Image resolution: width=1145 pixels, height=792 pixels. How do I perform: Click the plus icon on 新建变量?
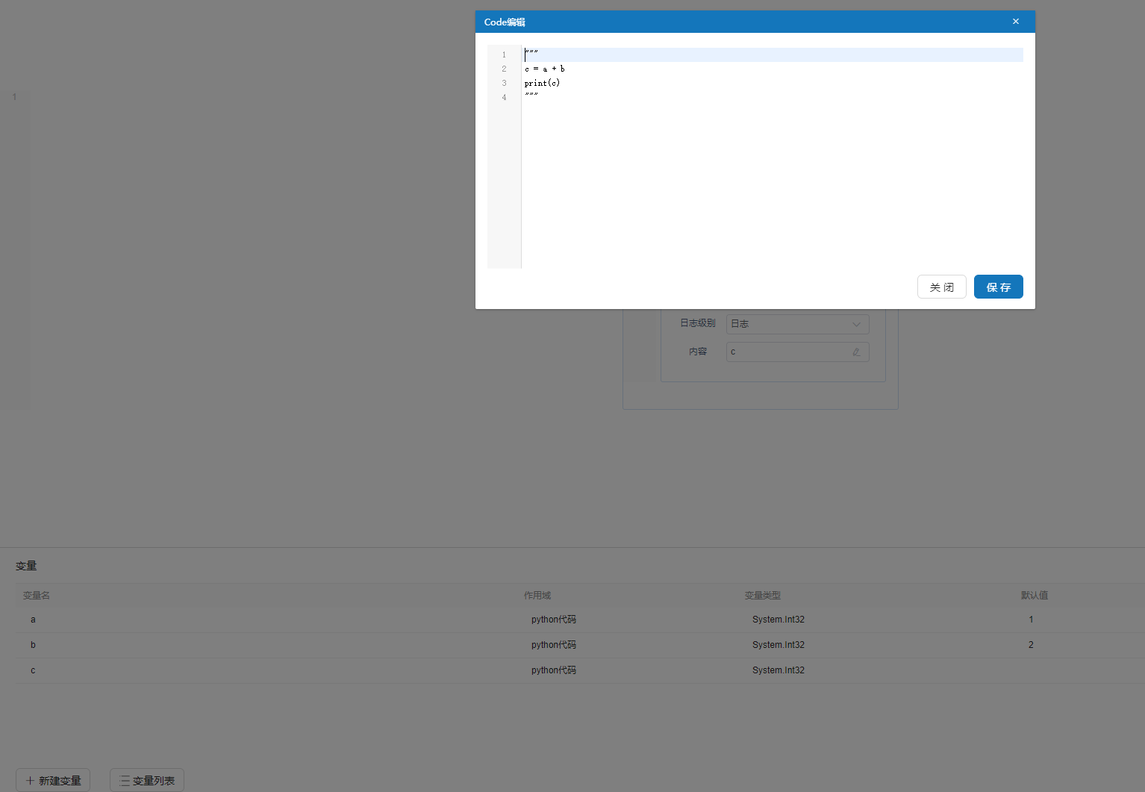click(30, 781)
